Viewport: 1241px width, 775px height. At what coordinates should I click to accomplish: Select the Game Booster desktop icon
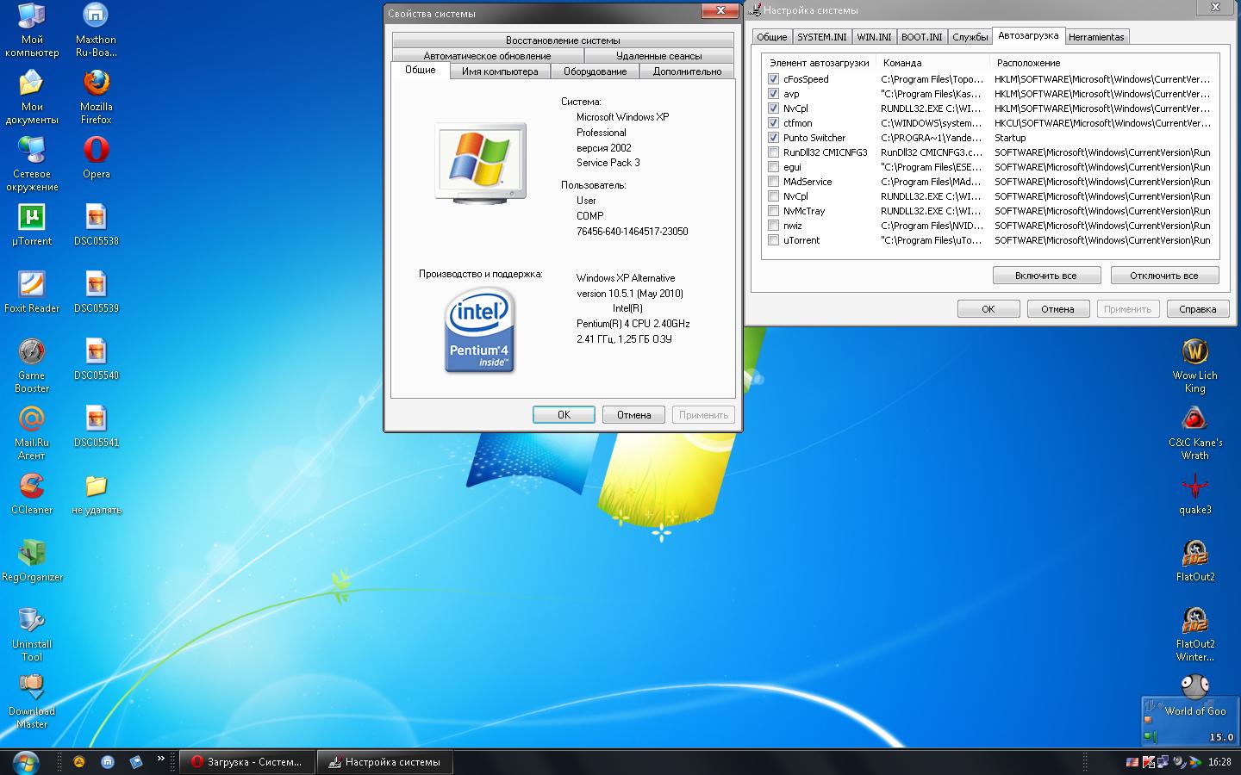tap(32, 353)
